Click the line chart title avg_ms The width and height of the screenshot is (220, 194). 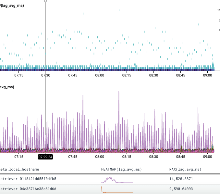[7, 87]
